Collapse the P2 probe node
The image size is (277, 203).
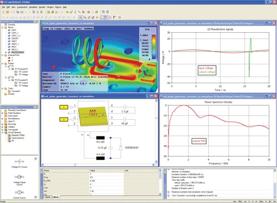pyautogui.click(x=6, y=77)
